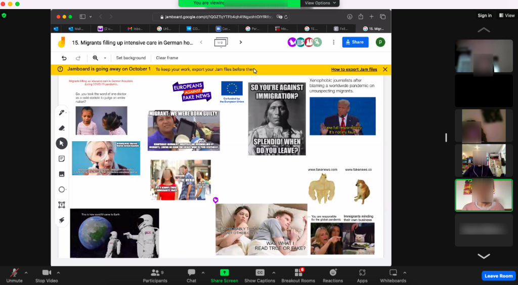
Task: Click the add image tool
Action: click(62, 174)
